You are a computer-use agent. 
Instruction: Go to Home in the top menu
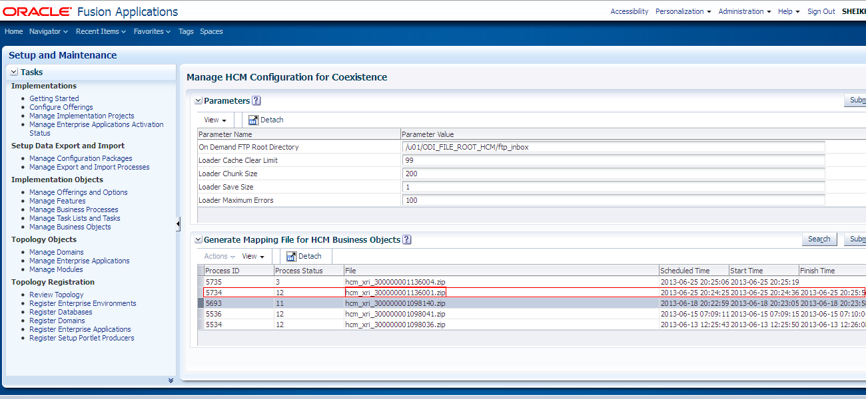(x=13, y=31)
